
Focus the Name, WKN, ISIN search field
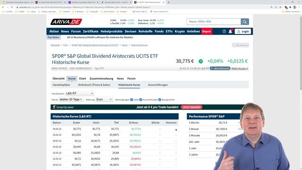click(214, 22)
